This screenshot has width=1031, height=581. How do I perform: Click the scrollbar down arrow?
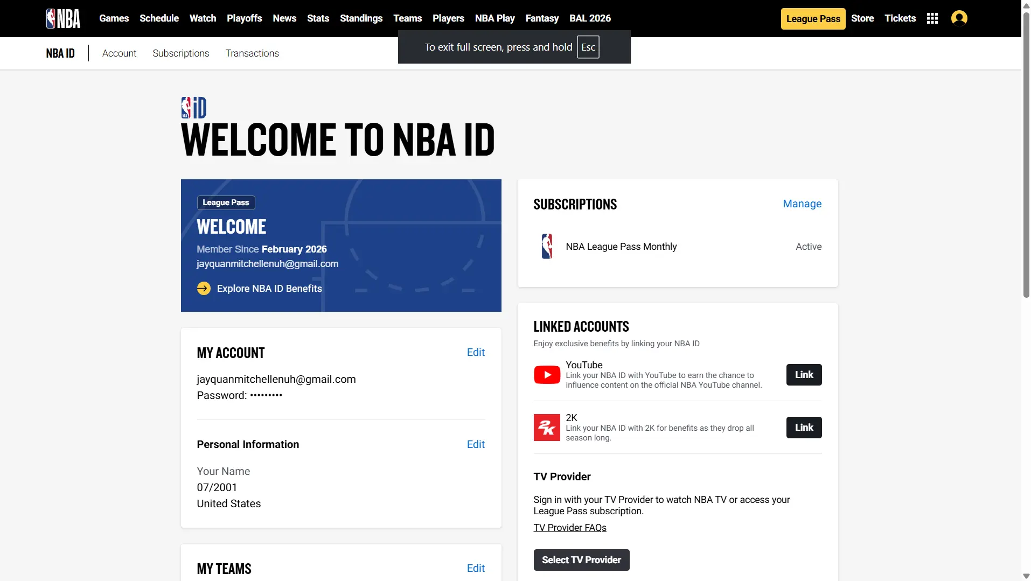point(1026,576)
